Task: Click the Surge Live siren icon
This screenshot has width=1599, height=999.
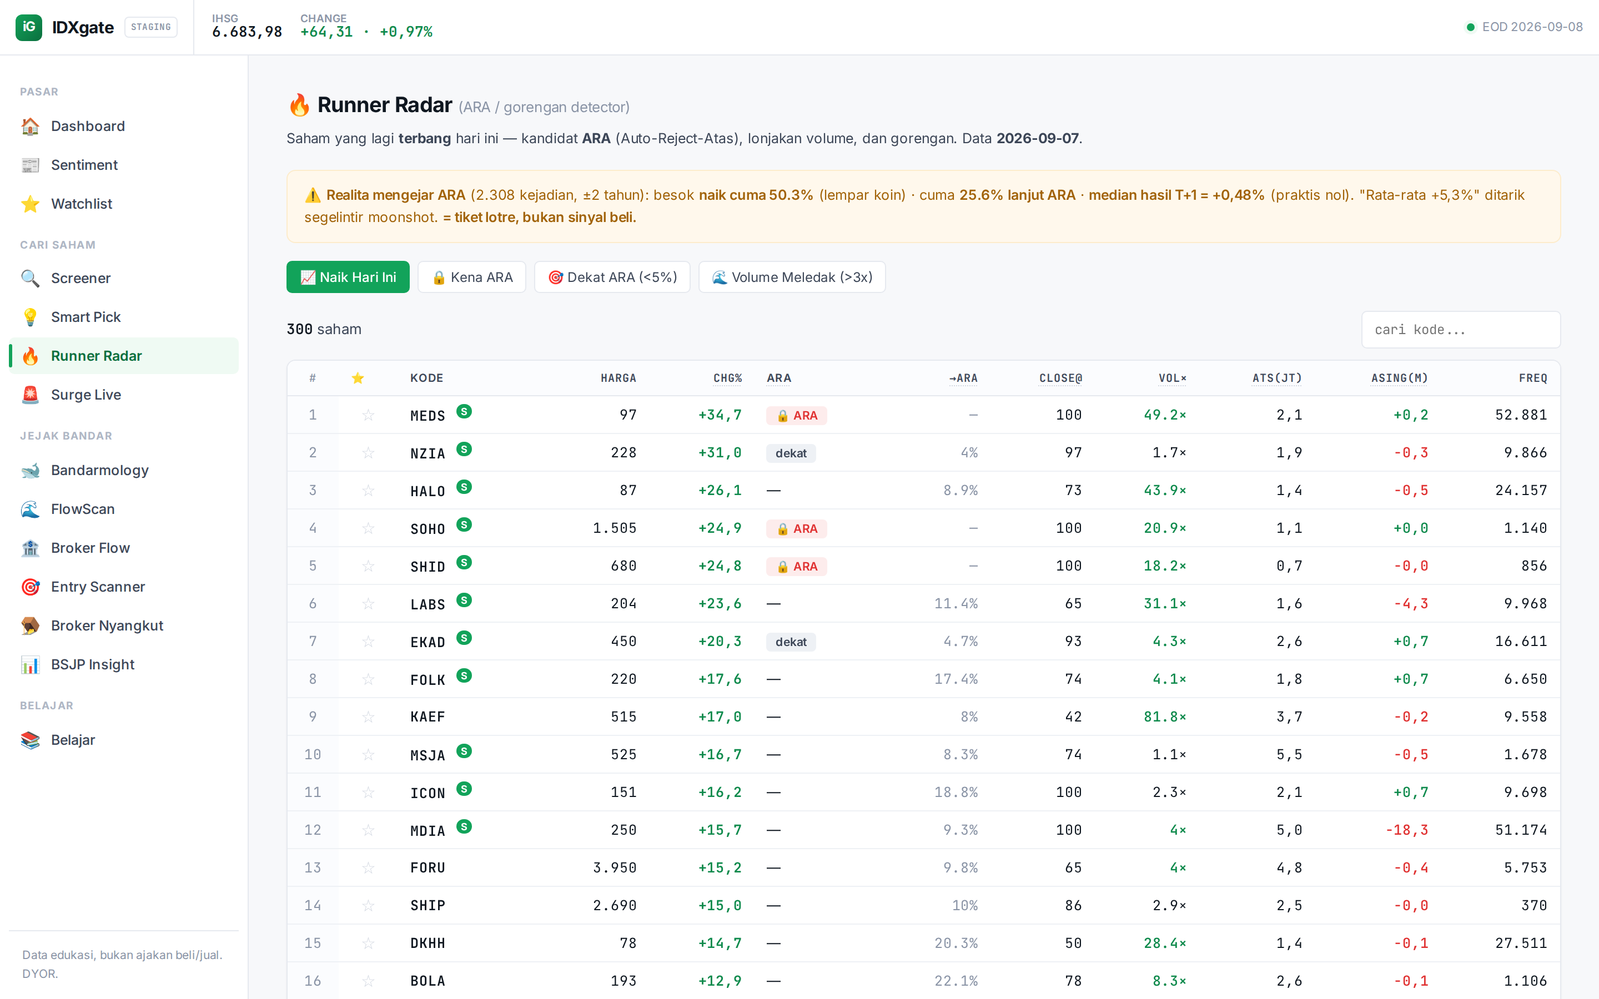Action: pyautogui.click(x=31, y=395)
